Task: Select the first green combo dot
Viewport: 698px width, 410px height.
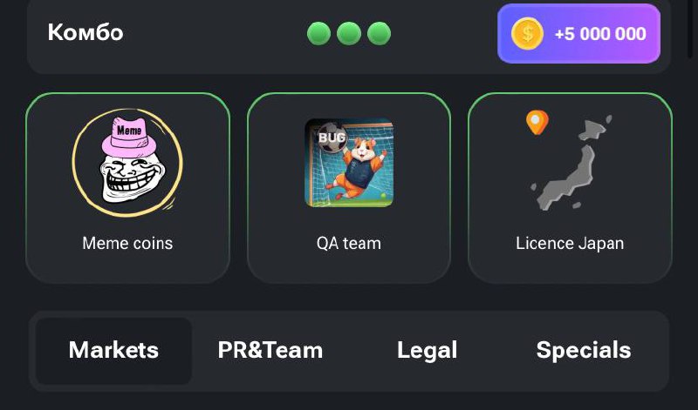Action: [x=318, y=34]
